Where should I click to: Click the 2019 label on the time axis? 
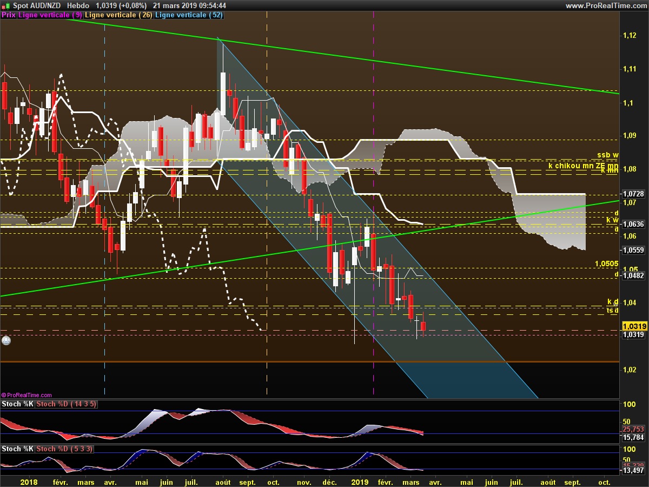tap(360, 482)
